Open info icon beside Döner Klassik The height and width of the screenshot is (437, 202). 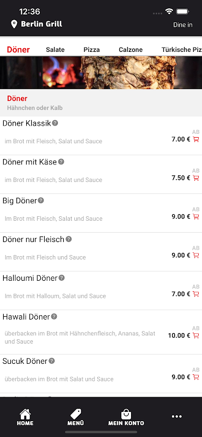pyautogui.click(x=55, y=123)
